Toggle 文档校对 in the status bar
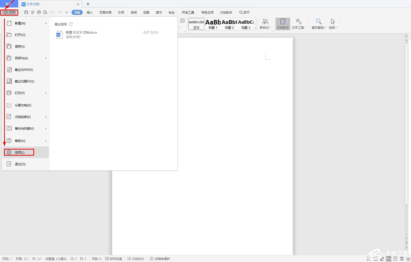This screenshot has width=411, height=262. (x=136, y=259)
